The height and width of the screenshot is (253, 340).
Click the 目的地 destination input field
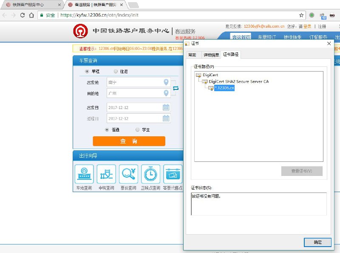(139, 93)
